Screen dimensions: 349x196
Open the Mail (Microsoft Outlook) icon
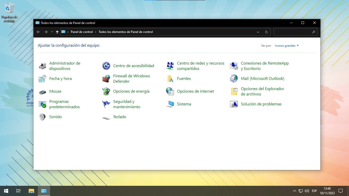point(234,79)
